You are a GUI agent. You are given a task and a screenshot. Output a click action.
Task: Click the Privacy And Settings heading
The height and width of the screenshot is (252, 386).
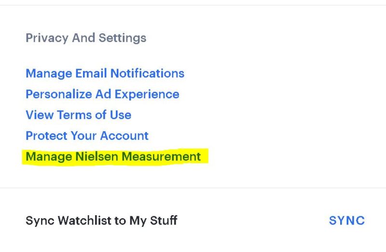pos(85,38)
